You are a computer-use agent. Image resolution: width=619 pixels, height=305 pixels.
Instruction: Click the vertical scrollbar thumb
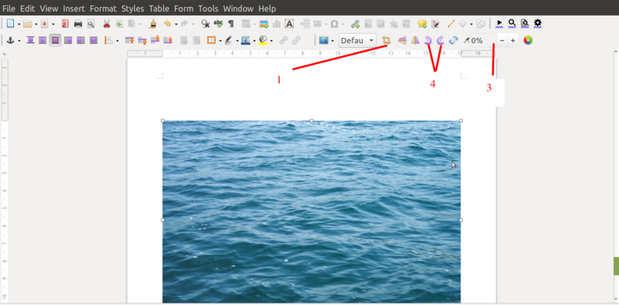[616, 266]
